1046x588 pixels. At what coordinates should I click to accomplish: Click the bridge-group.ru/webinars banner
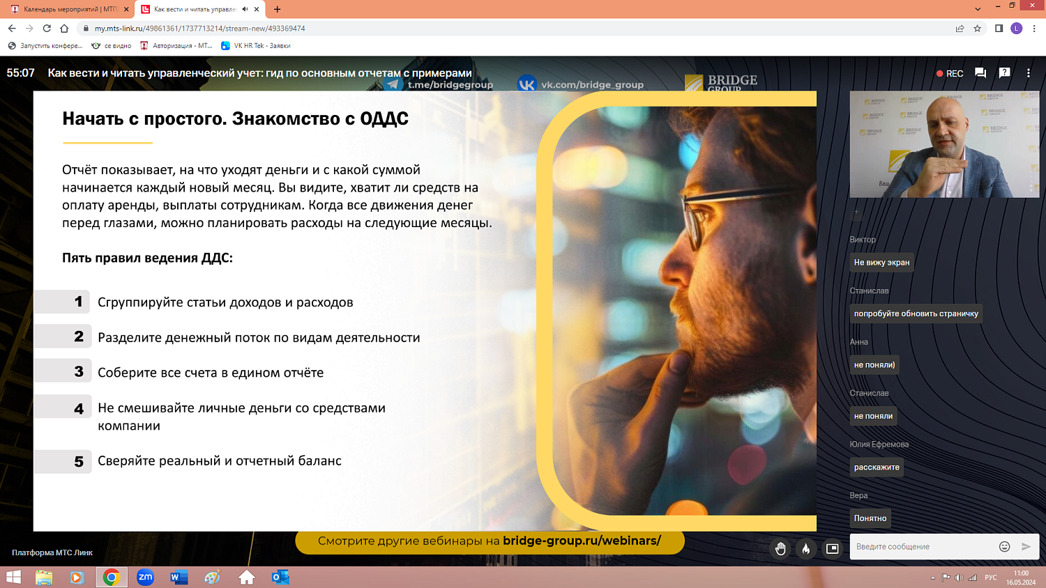pos(490,541)
